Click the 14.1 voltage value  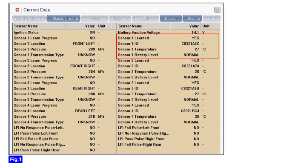coord(195,33)
